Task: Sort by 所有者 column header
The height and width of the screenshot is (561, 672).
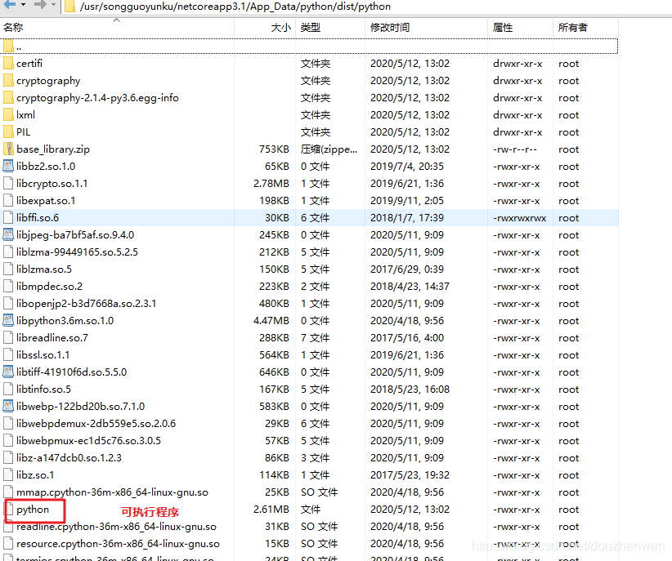Action: [x=585, y=28]
